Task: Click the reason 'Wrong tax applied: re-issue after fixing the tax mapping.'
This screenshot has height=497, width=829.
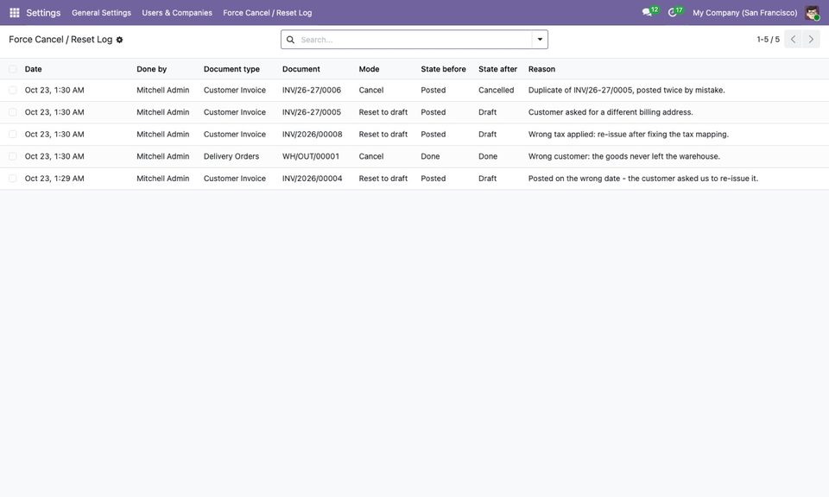Action: pos(629,135)
